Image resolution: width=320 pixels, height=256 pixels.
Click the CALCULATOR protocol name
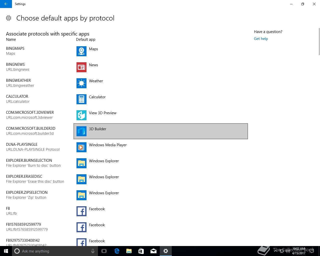(17, 96)
